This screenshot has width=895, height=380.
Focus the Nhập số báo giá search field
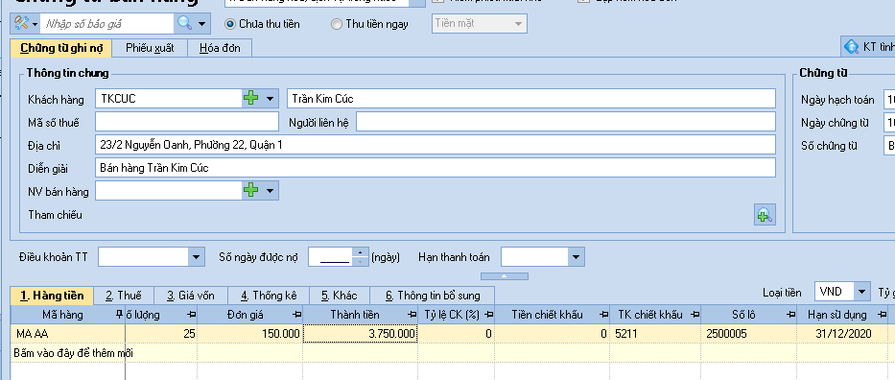106,24
